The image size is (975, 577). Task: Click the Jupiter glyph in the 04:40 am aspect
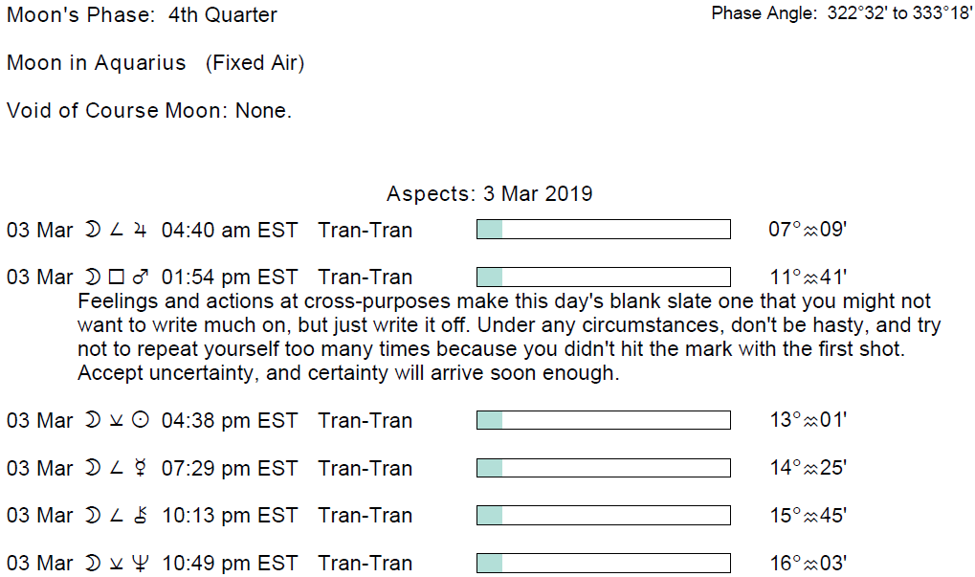141,231
